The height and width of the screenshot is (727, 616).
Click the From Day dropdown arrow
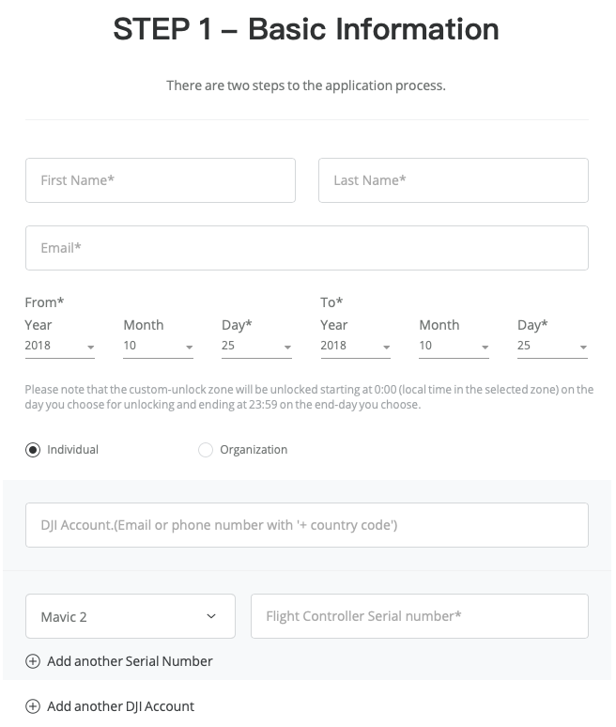[288, 348]
